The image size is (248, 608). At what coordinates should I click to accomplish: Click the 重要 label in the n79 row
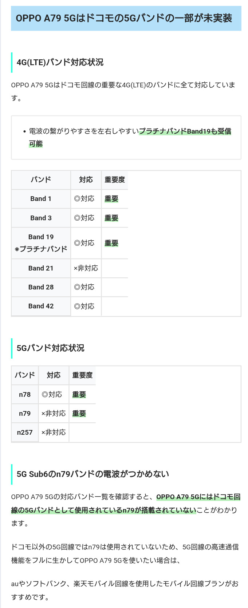(79, 414)
